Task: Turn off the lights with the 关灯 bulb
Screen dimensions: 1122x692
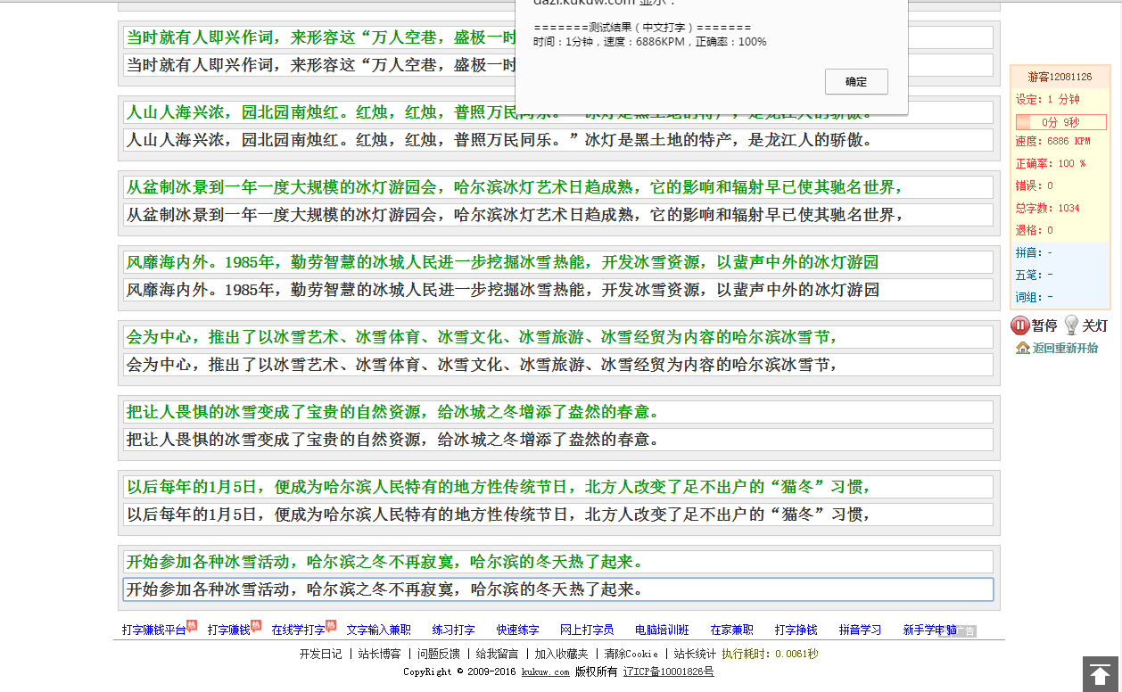Action: pos(1071,325)
